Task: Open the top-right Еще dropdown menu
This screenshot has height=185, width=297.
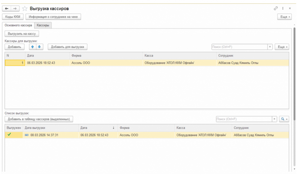Action: (x=284, y=17)
